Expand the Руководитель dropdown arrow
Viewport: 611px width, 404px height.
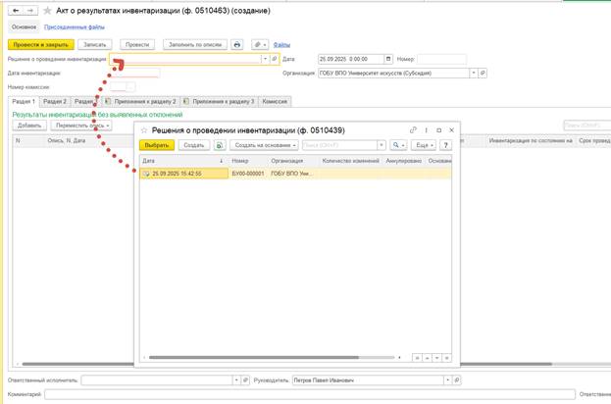pos(448,379)
